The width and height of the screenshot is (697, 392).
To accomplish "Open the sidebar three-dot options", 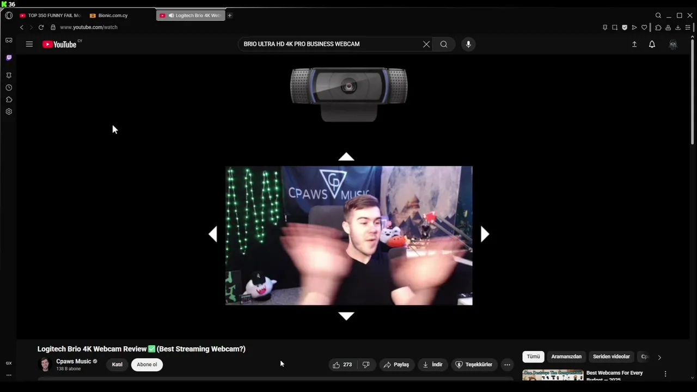I will tap(9, 375).
